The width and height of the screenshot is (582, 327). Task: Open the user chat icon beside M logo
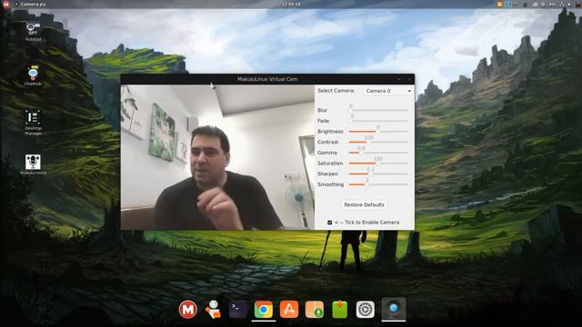213,309
